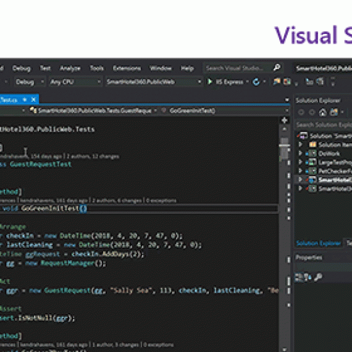352x352 pixels.
Task: Click the blue refresh browser icon
Action: (256, 82)
